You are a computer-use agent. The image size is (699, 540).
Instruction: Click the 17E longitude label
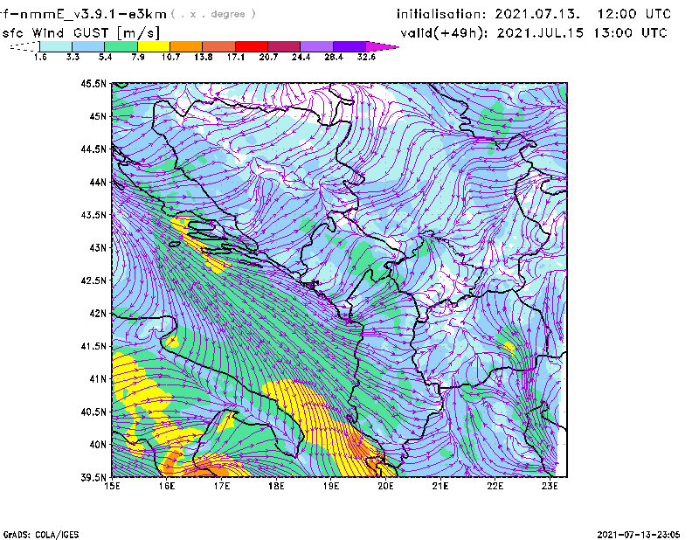[x=222, y=486]
